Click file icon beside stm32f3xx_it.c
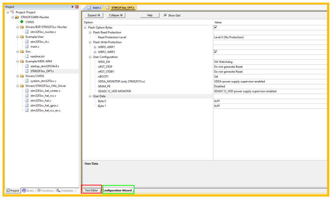The image size is (333, 201). coord(27,42)
